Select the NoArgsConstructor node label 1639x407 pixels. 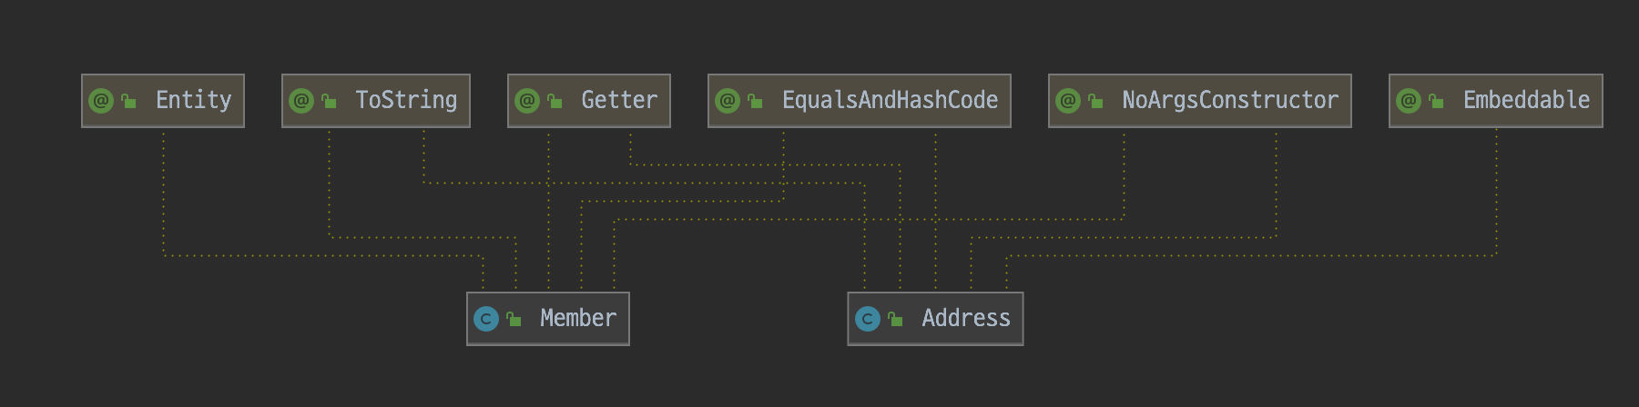pyautogui.click(x=1230, y=100)
